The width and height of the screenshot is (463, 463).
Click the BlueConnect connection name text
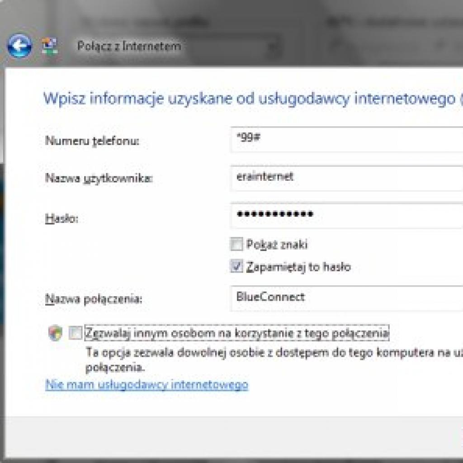pyautogui.click(x=269, y=298)
